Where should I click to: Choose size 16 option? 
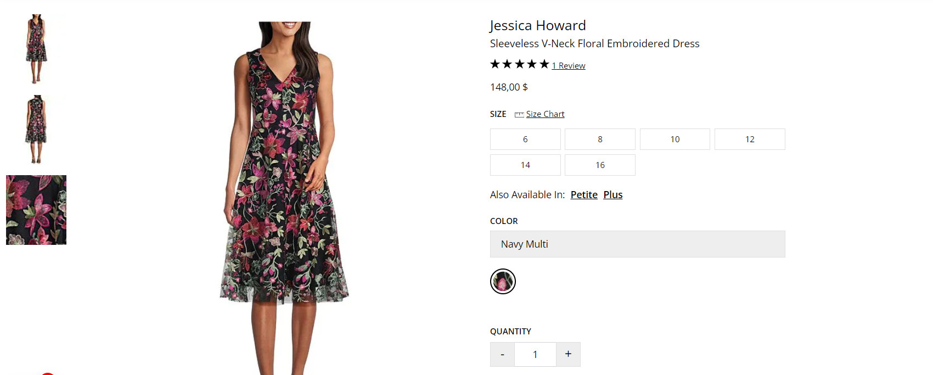600,165
